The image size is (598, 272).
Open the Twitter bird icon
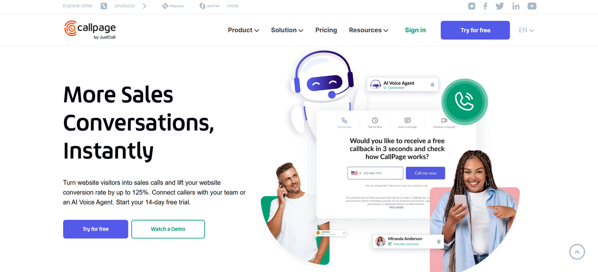500,6
